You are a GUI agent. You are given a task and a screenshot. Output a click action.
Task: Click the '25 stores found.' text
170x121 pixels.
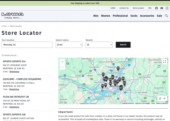tap(9, 56)
